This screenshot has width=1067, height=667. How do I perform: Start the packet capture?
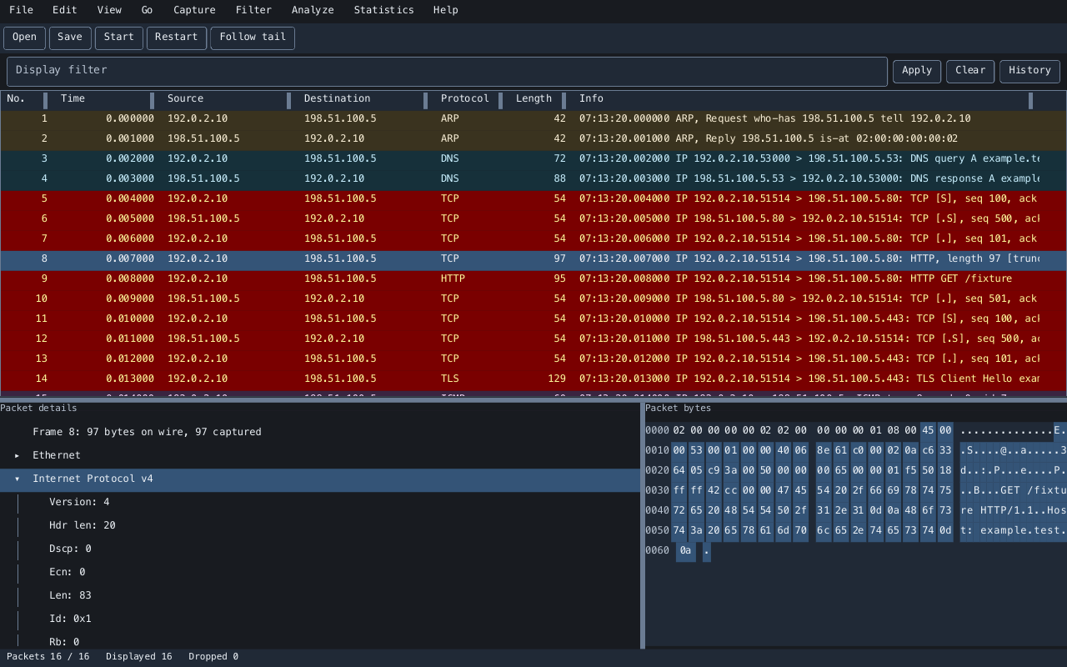click(x=118, y=38)
